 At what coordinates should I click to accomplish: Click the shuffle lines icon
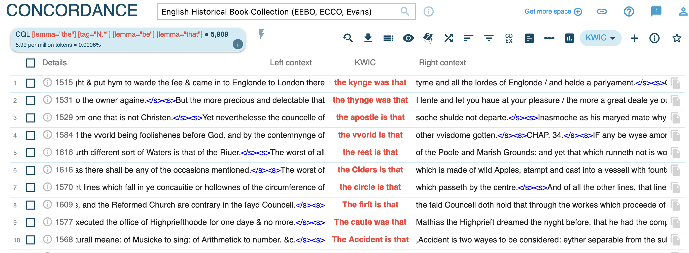click(448, 38)
